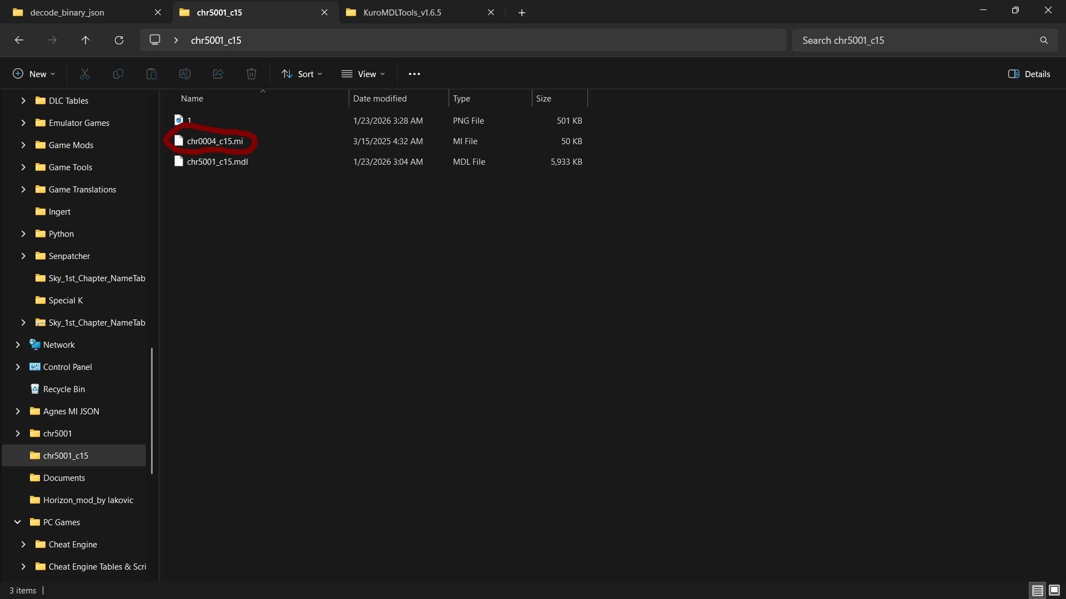Viewport: 1066px width, 599px height.
Task: Open the New item menu button
Action: [34, 74]
